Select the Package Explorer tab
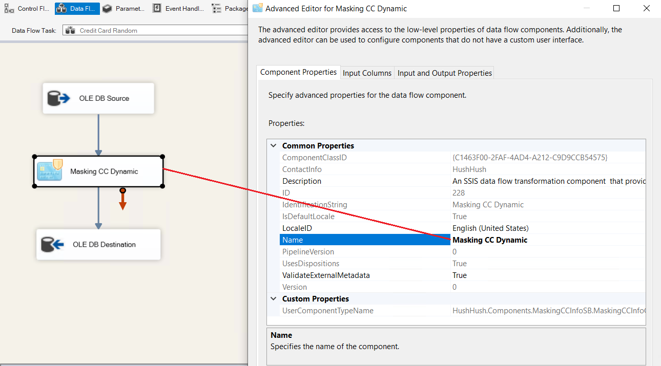 pyautogui.click(x=230, y=9)
